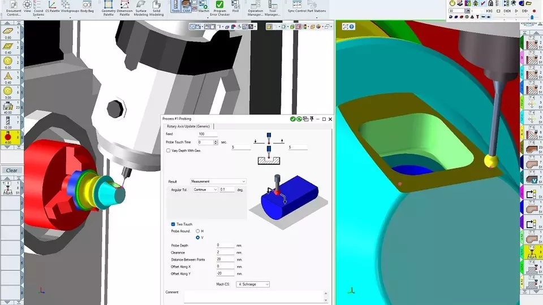
Task: Click the Offset Along X field
Action: (226, 267)
